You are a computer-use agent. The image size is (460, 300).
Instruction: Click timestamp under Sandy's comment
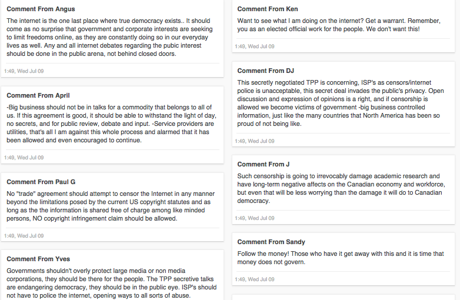point(255,279)
